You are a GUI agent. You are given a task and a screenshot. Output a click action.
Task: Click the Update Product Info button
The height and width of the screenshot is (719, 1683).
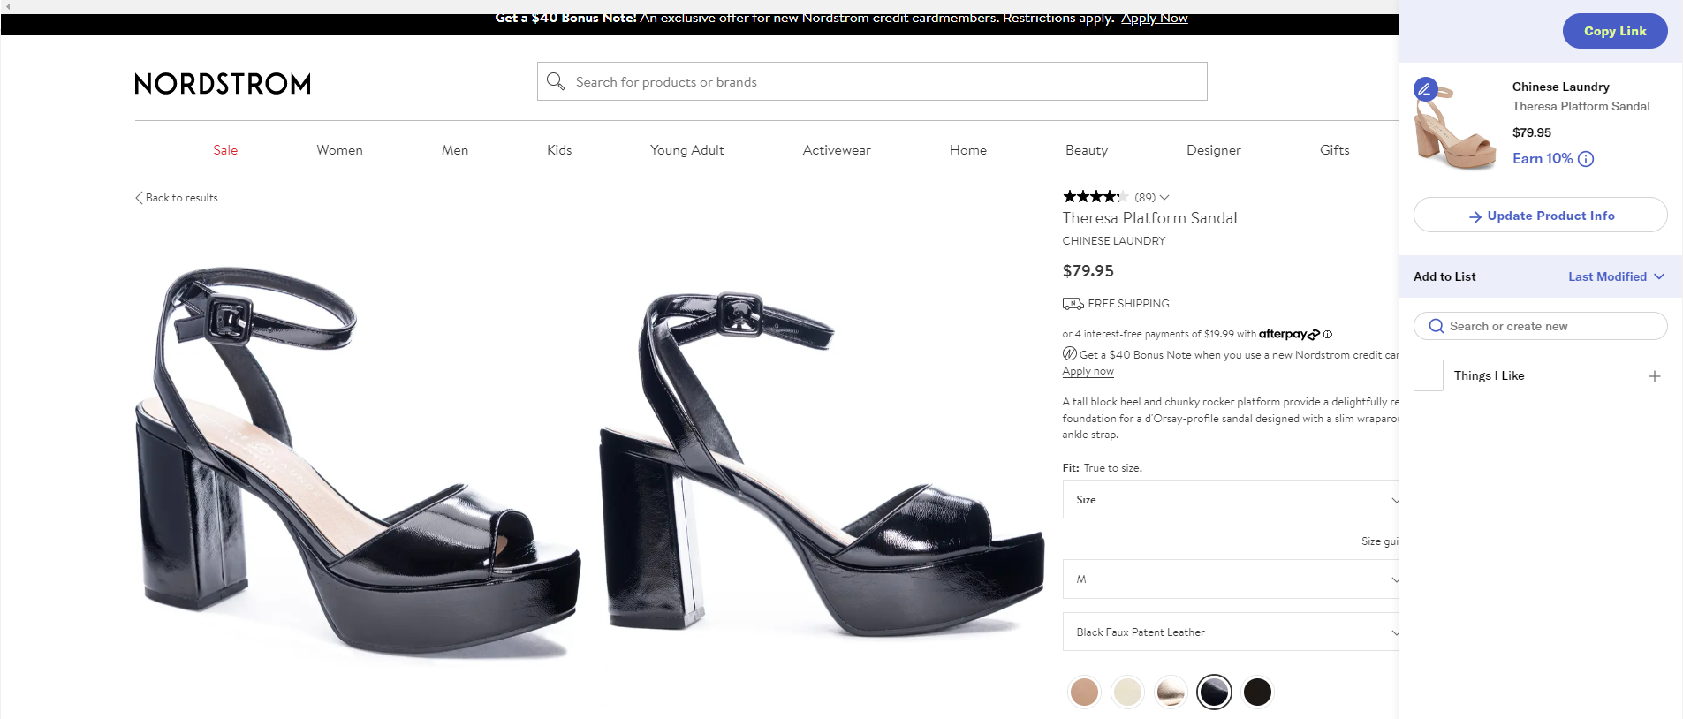click(1540, 216)
